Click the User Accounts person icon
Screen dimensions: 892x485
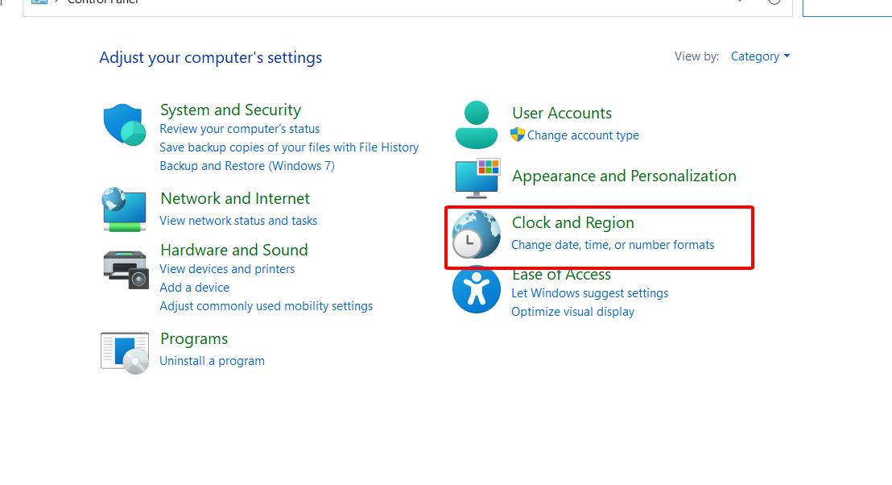[476, 125]
